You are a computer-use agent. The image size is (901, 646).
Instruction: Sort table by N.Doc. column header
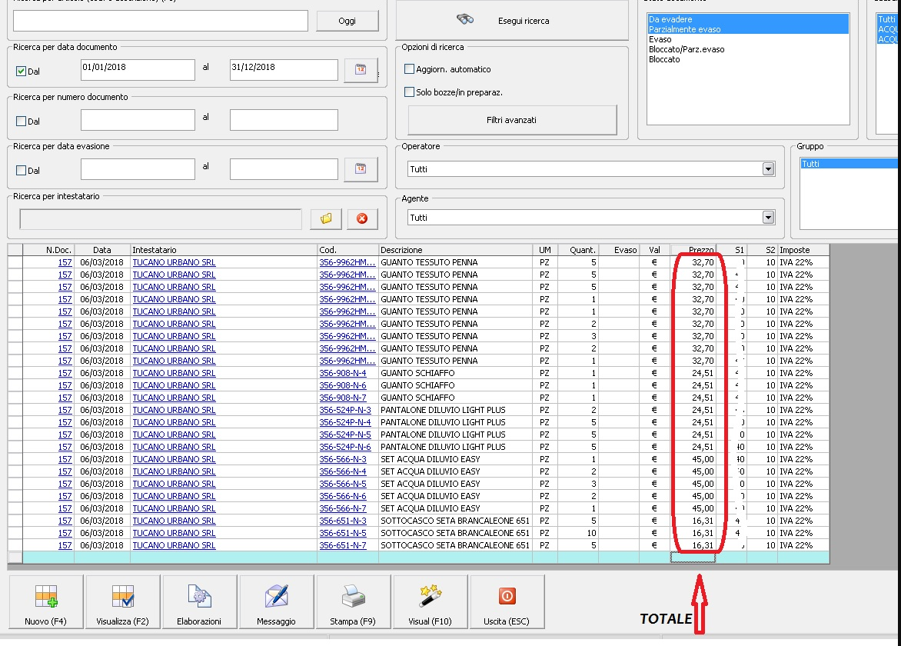[x=48, y=250]
